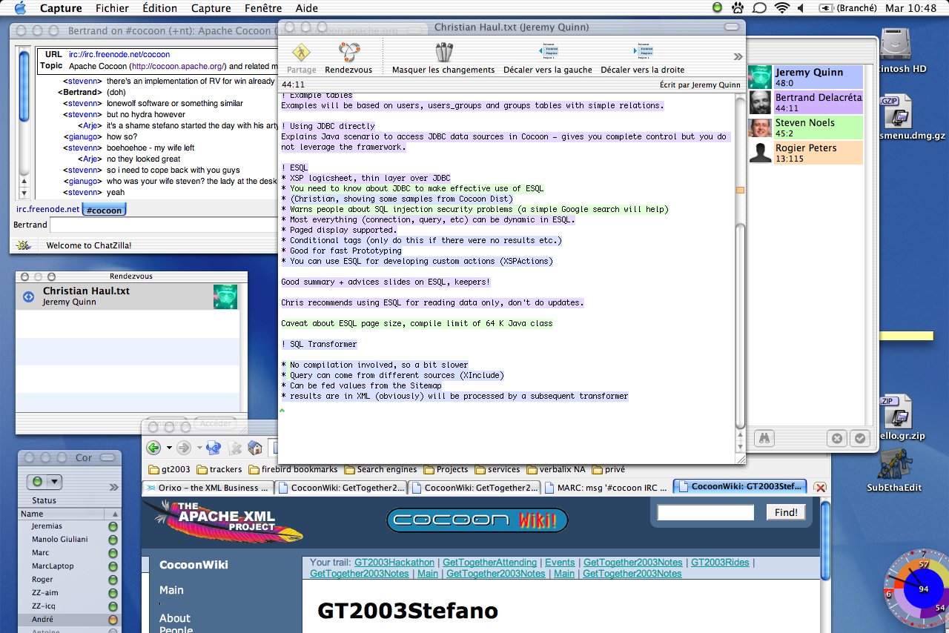949x633 pixels.
Task: Click the X reject button in participants drawer
Action: coord(837,438)
